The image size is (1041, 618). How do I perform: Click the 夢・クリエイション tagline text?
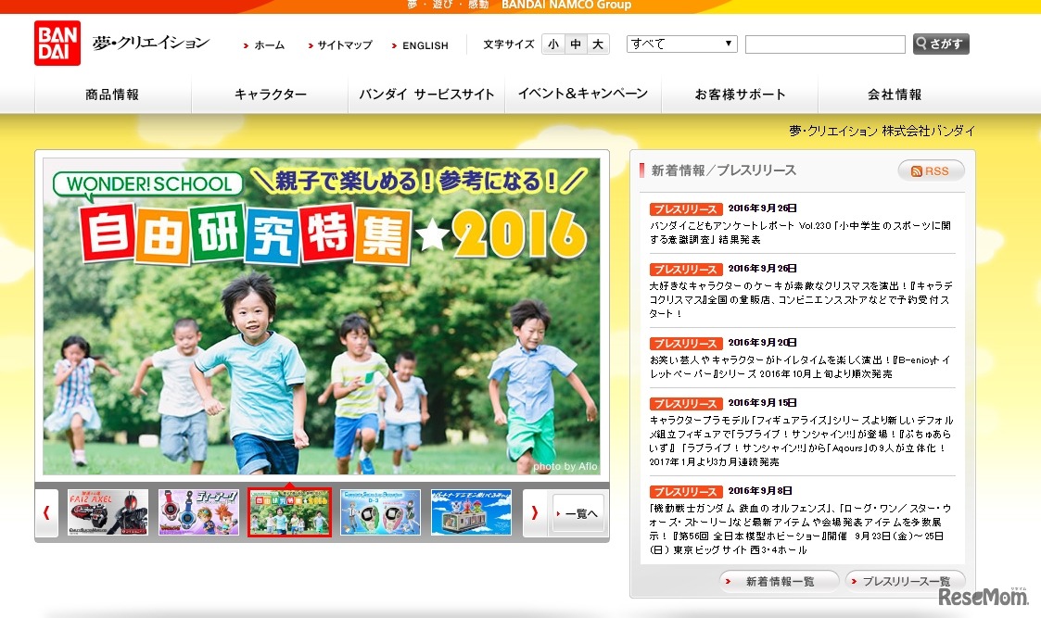(x=151, y=44)
